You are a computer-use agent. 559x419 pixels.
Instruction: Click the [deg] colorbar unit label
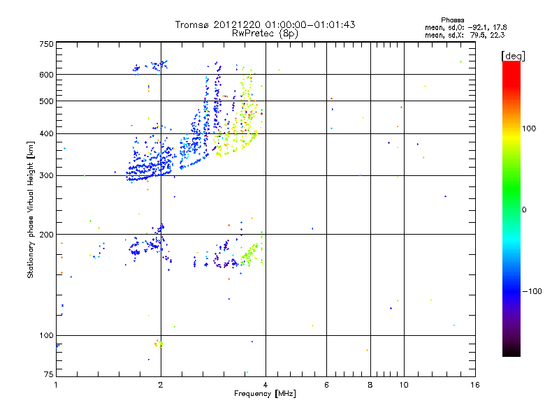pos(513,56)
